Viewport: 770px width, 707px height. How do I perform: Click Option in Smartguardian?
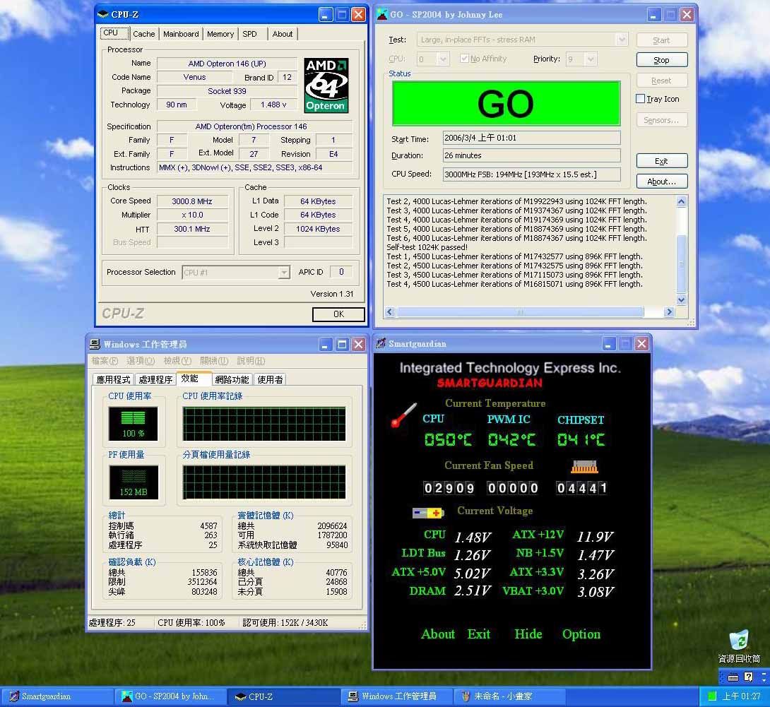(x=581, y=634)
